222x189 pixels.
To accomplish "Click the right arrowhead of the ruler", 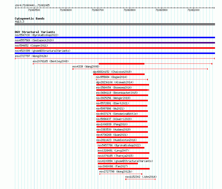I will [214, 8].
